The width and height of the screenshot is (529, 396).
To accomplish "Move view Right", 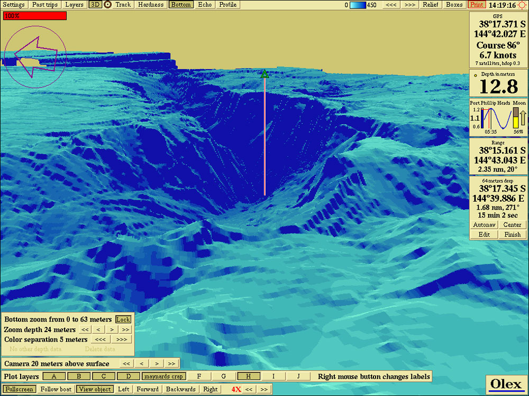I will (211, 389).
